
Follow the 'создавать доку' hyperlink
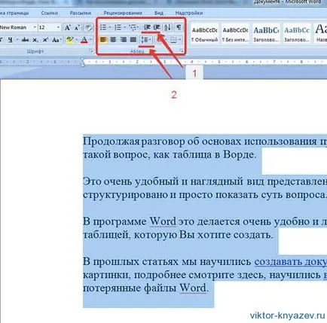[x=290, y=261]
